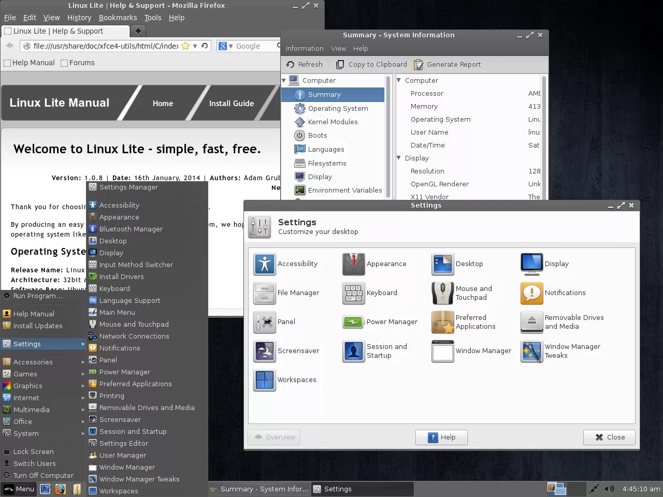Expand Office submenu in application menu
This screenshot has width=663, height=497.
tap(43, 422)
